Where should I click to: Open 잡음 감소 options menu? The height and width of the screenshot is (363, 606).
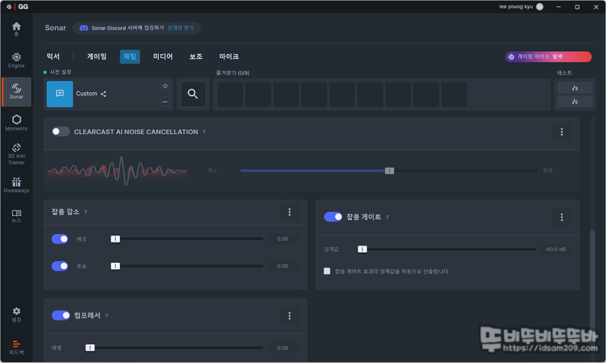click(x=290, y=212)
